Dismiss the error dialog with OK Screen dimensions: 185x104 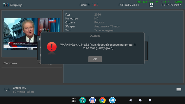tap(95, 59)
